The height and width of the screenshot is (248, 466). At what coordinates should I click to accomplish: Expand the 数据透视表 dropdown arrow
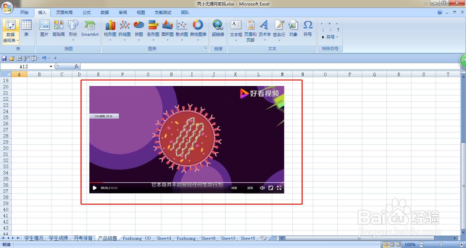17,41
